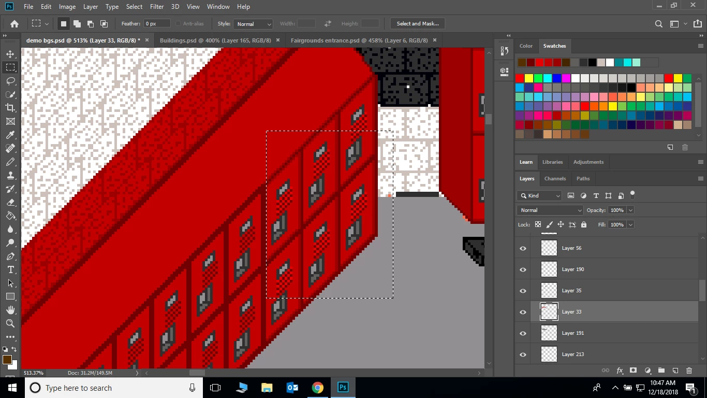The width and height of the screenshot is (707, 398).
Task: Switch to the Adjustments tab
Action: click(588, 162)
